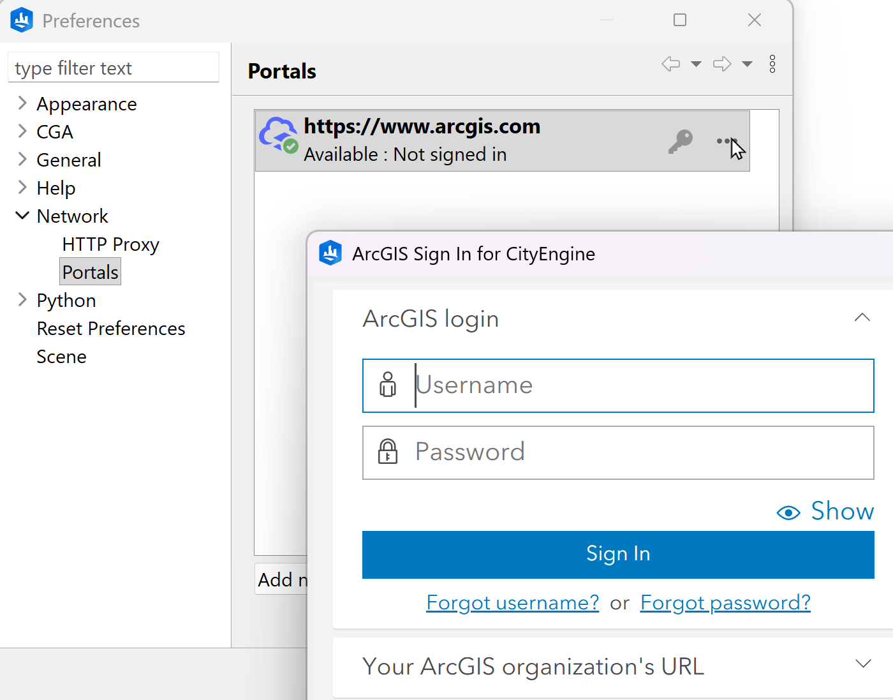This screenshot has height=700, width=893.
Task: Click the Forgot username? link
Action: click(x=513, y=602)
